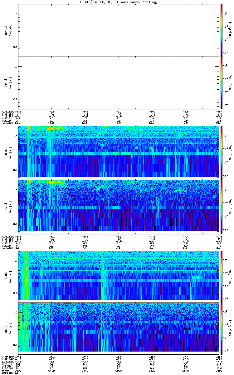Click the PSD color bar beside THA BL
The width and height of the screenshot is (234, 375).
[x=221, y=30]
